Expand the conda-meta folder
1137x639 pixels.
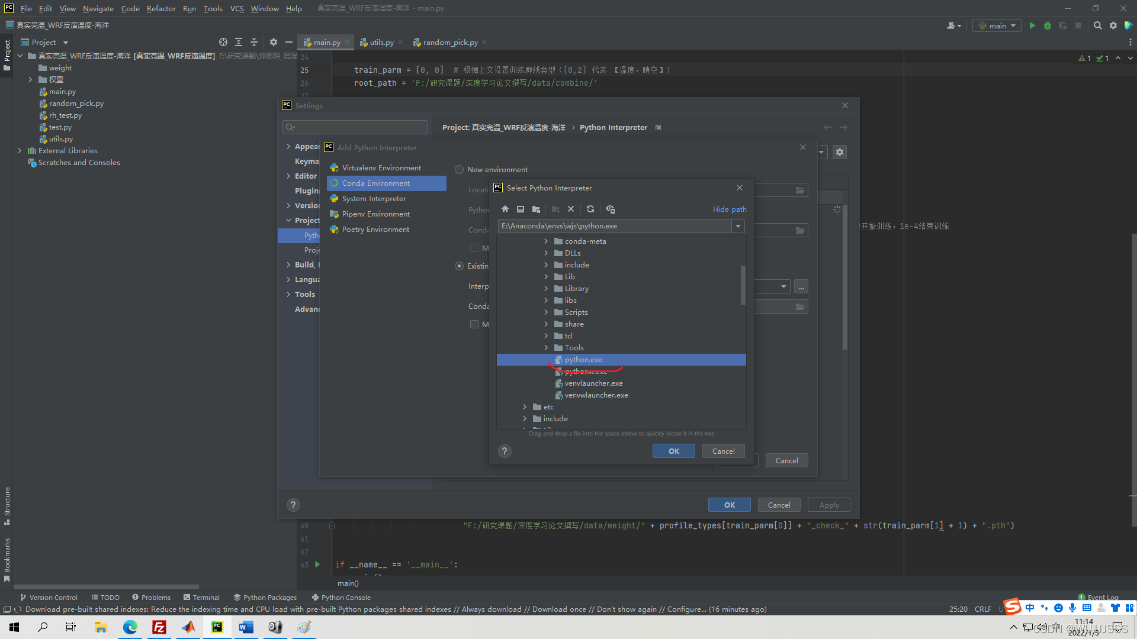[x=546, y=241]
